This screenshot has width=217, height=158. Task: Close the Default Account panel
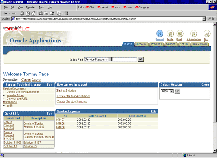pos(205,84)
